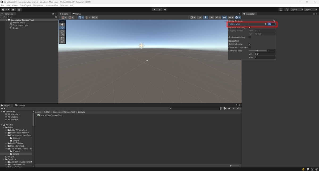
Task: Select the Inspector tab
Action: [x=249, y=14]
